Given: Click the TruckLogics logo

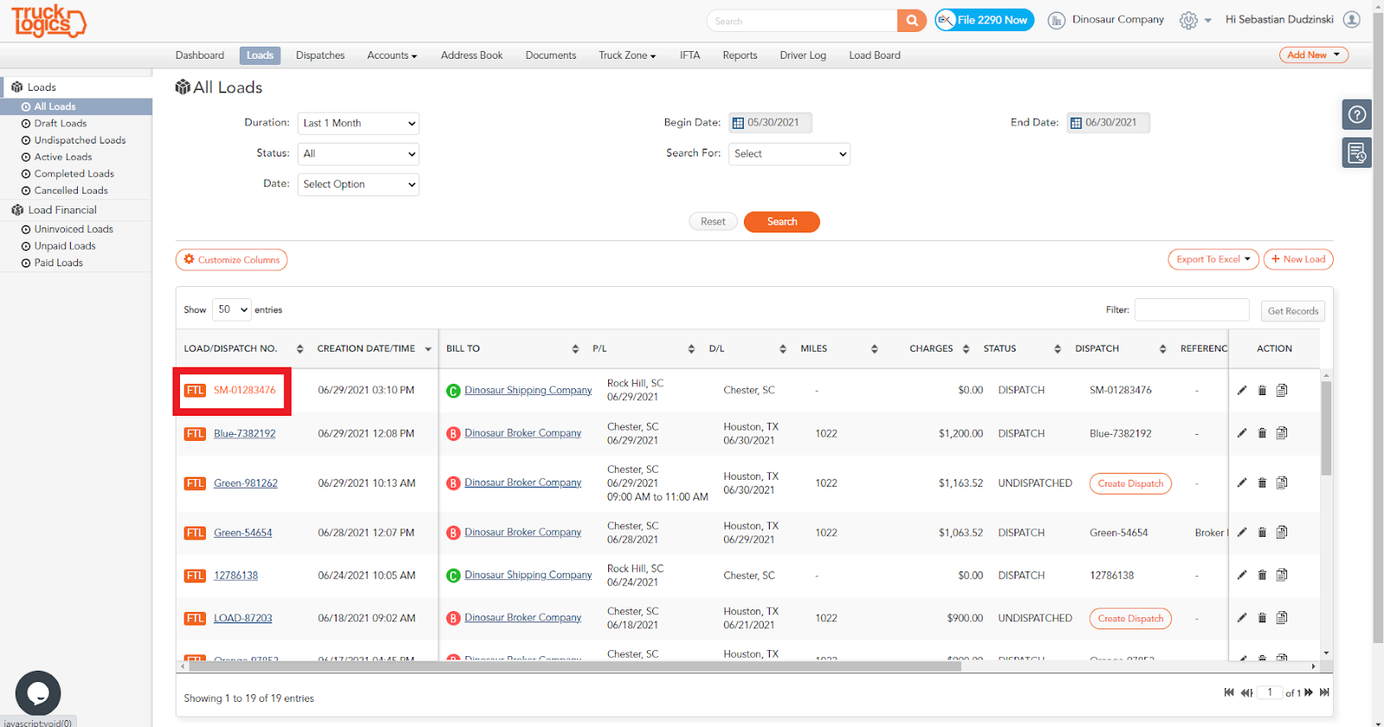Looking at the screenshot, I should (x=48, y=21).
